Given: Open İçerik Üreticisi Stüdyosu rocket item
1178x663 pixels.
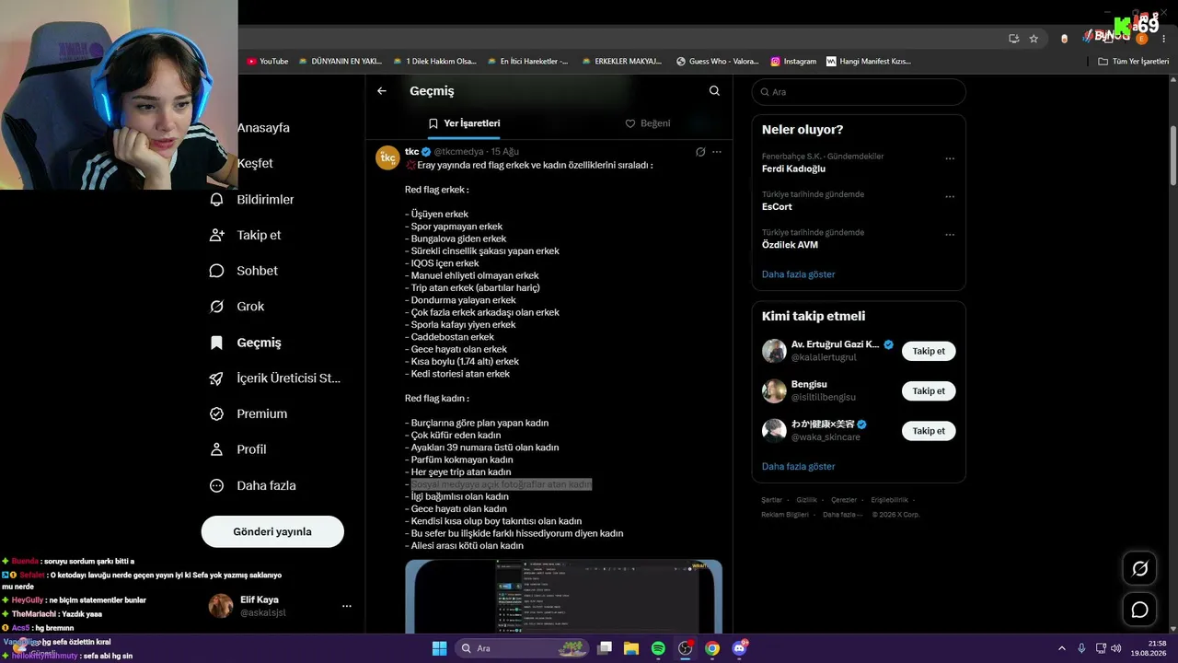Looking at the screenshot, I should (275, 378).
